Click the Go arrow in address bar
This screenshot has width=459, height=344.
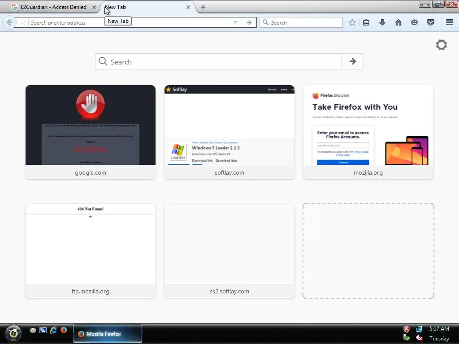point(249,22)
